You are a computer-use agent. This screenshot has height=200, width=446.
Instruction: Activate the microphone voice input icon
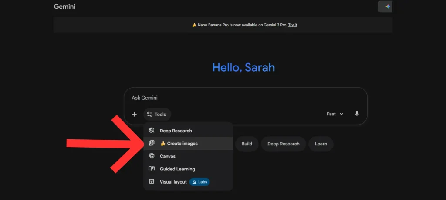pos(357,114)
